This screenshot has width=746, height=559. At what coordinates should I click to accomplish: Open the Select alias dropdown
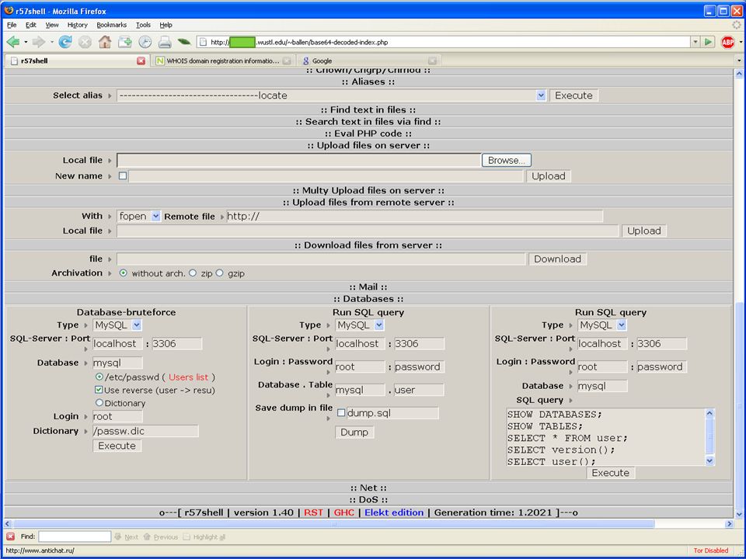pos(541,95)
